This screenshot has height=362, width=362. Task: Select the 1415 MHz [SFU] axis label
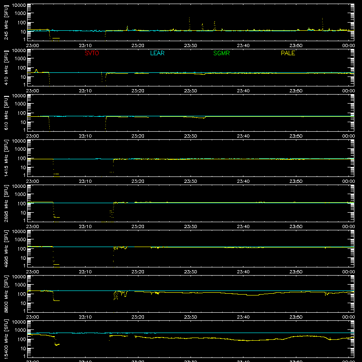click(6, 158)
